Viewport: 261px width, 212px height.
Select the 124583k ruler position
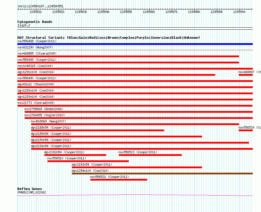coord(81,12)
